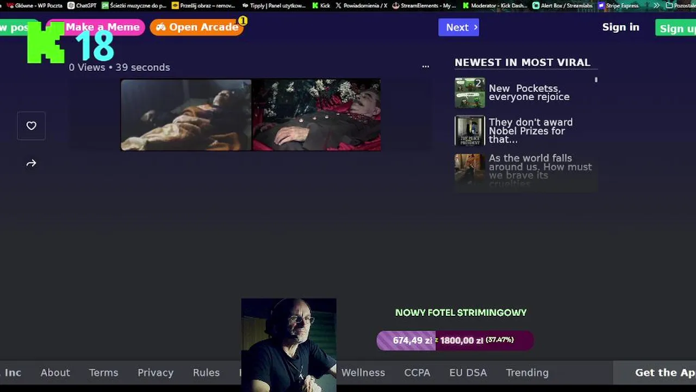This screenshot has width=696, height=392.
Task: Click NOWY FOTEL STRIMINGOWY goal title
Action: click(x=461, y=313)
